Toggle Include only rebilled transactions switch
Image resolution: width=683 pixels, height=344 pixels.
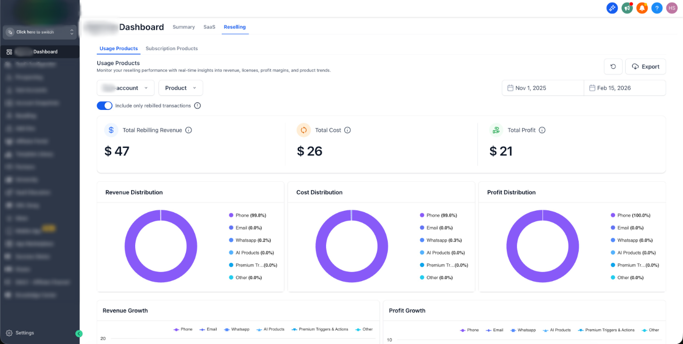point(104,106)
